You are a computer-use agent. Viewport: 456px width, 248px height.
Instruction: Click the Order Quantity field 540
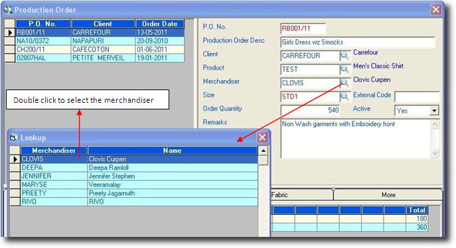click(310, 110)
